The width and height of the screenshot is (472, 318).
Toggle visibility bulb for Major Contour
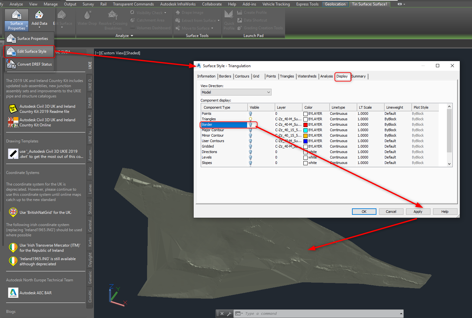point(250,130)
